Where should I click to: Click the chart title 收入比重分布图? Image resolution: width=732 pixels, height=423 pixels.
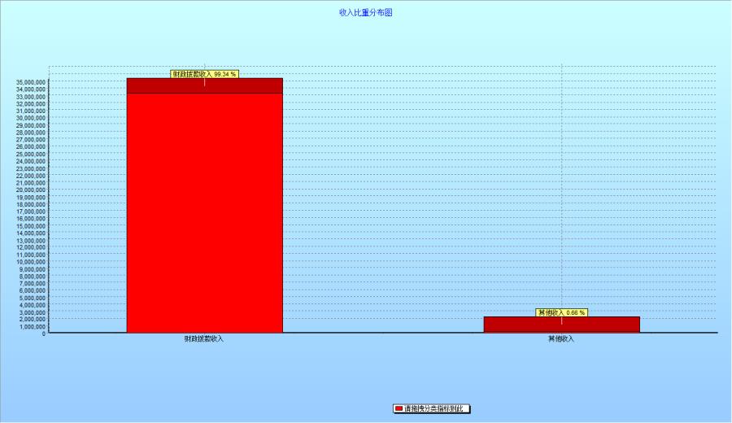click(365, 13)
